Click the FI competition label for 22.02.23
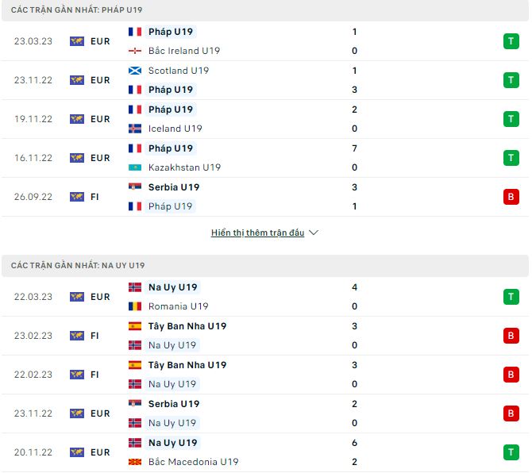532x473 pixels. tap(94, 375)
